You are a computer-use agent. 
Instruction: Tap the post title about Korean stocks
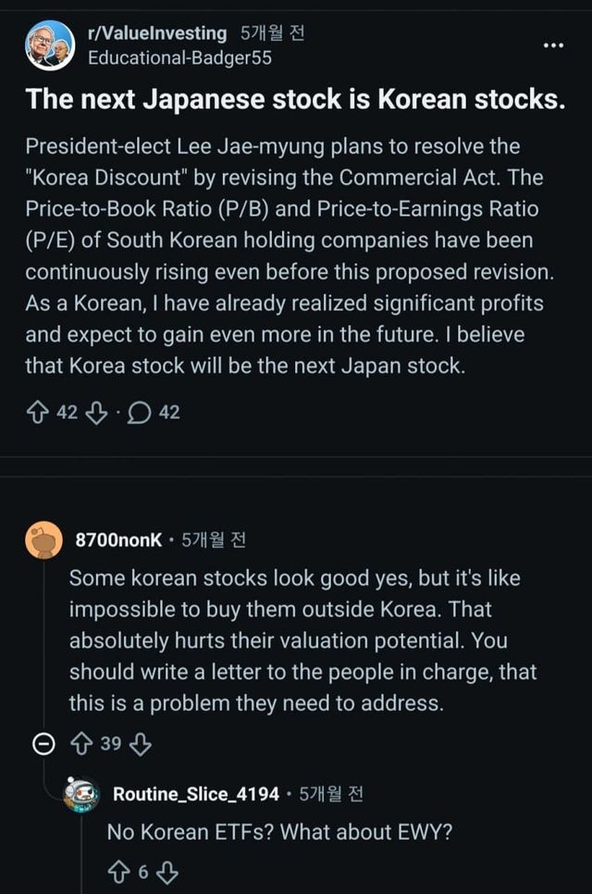click(295, 99)
